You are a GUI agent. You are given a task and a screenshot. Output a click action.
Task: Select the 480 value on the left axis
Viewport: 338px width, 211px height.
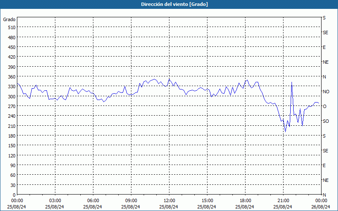12,38
